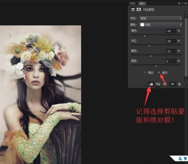This screenshot has height=164, width=188.
Task: Click the 可选颜色 panel title text
Action: [149, 10]
